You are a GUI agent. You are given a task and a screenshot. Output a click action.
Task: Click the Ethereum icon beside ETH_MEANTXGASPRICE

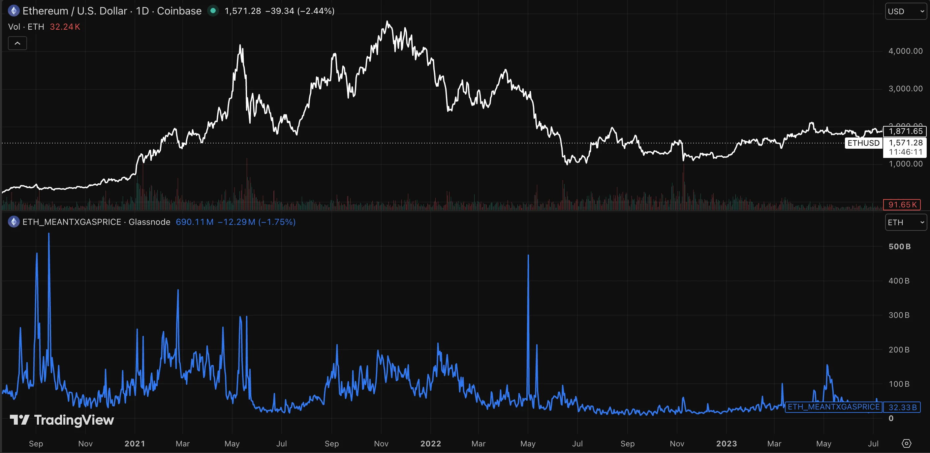pos(14,222)
